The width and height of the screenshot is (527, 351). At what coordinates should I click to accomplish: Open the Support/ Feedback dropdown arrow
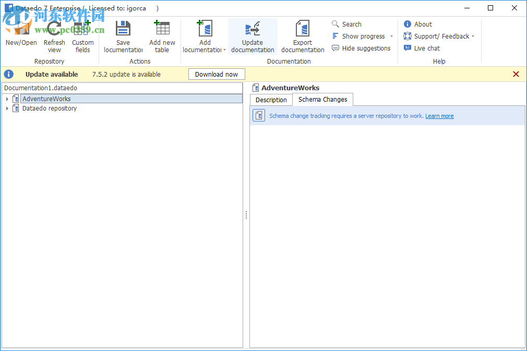[x=473, y=37]
